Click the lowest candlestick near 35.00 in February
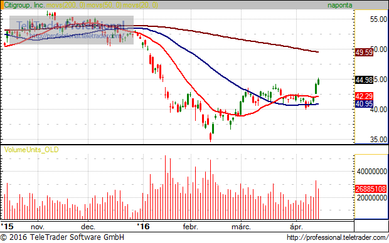Image resolution: width=389 pixels, height=243 pixels. (x=211, y=137)
